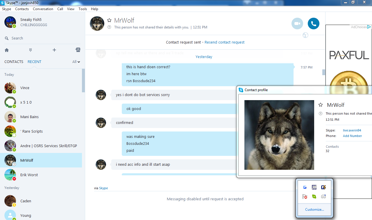Click the touchpad tray icon
This screenshot has height=220, width=372.
point(314,187)
